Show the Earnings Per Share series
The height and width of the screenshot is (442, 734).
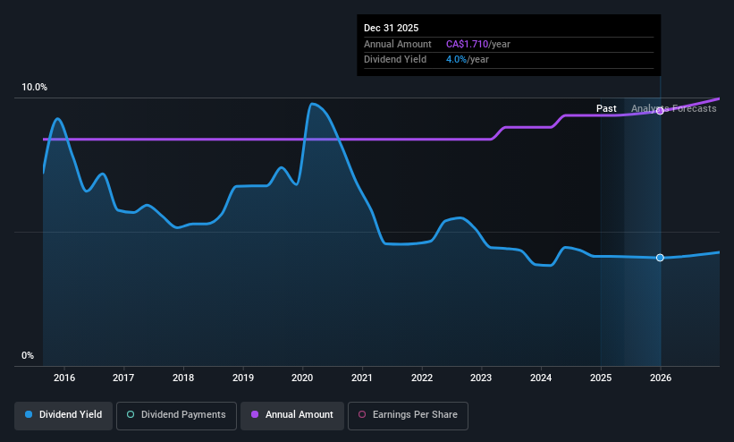(x=408, y=415)
